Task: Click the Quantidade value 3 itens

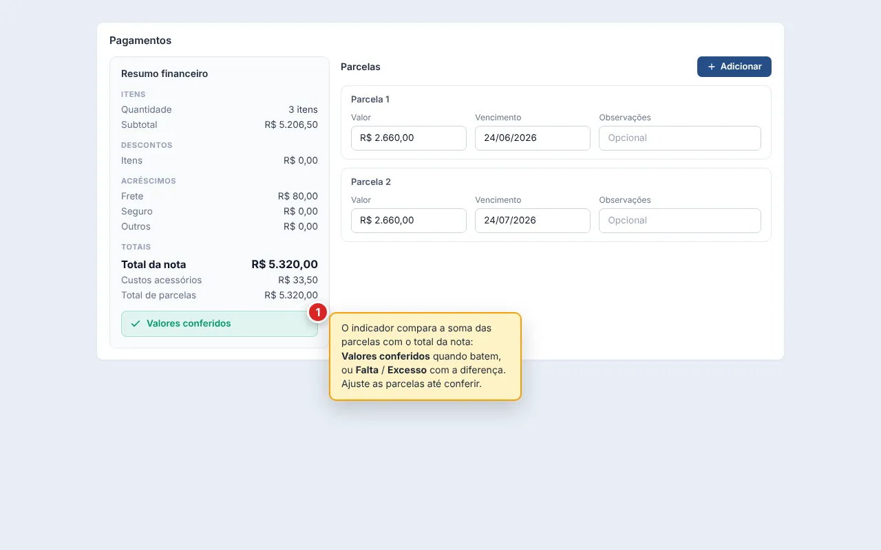Action: click(303, 110)
